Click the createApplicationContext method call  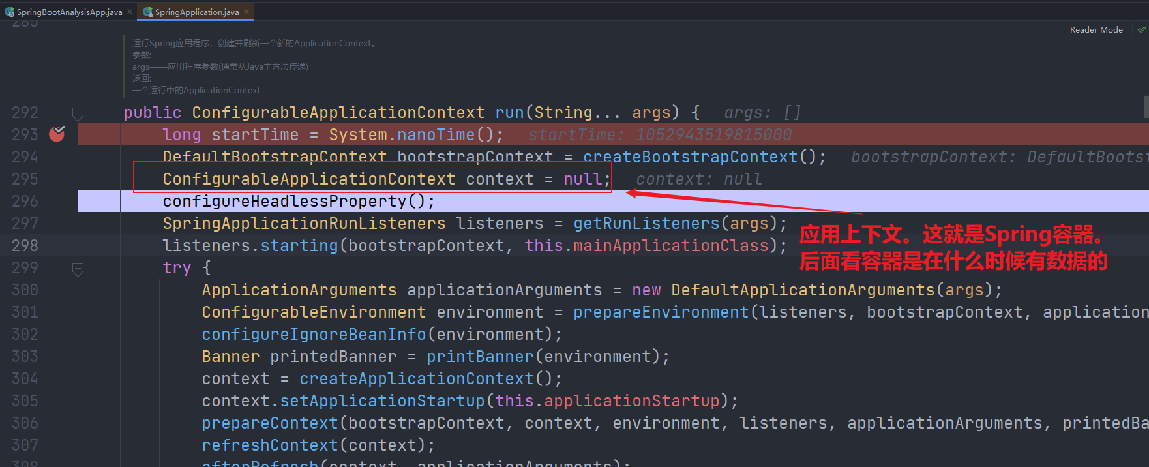[416, 379]
